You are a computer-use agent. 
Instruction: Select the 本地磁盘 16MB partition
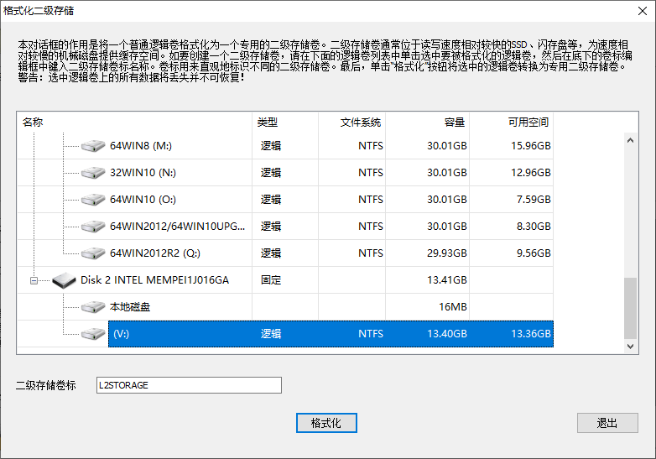[x=285, y=306]
